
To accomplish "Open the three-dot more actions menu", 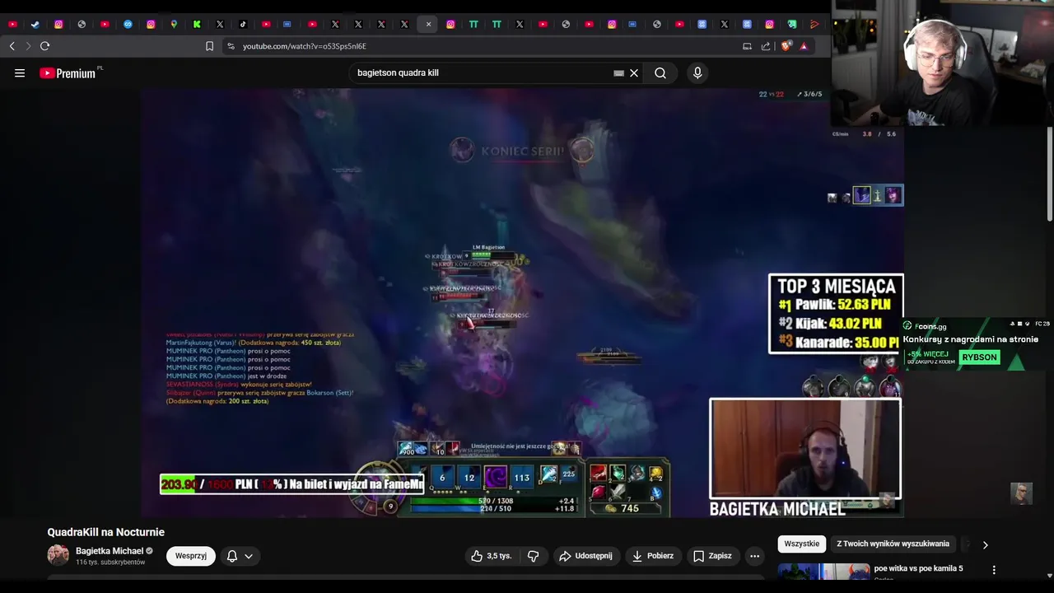I will [x=754, y=556].
